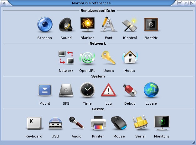Click the window iconify gadget in title bar
196x145 pixels.
(x=179, y=3)
